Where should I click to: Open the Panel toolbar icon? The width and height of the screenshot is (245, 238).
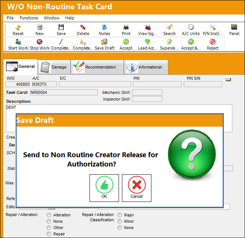coord(234,30)
